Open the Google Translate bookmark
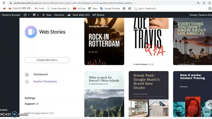Viewport: 212px width, 119px height. [110, 8]
